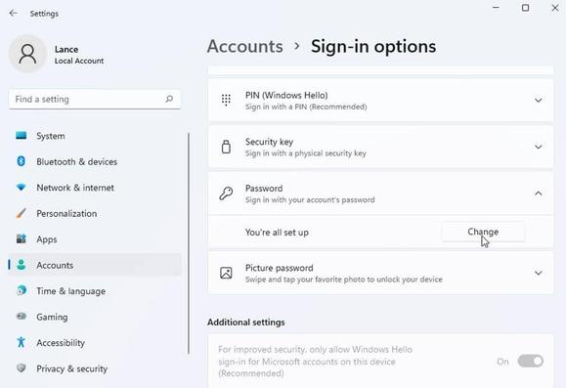
Task: Click the search magnifier icon
Action: pos(169,99)
